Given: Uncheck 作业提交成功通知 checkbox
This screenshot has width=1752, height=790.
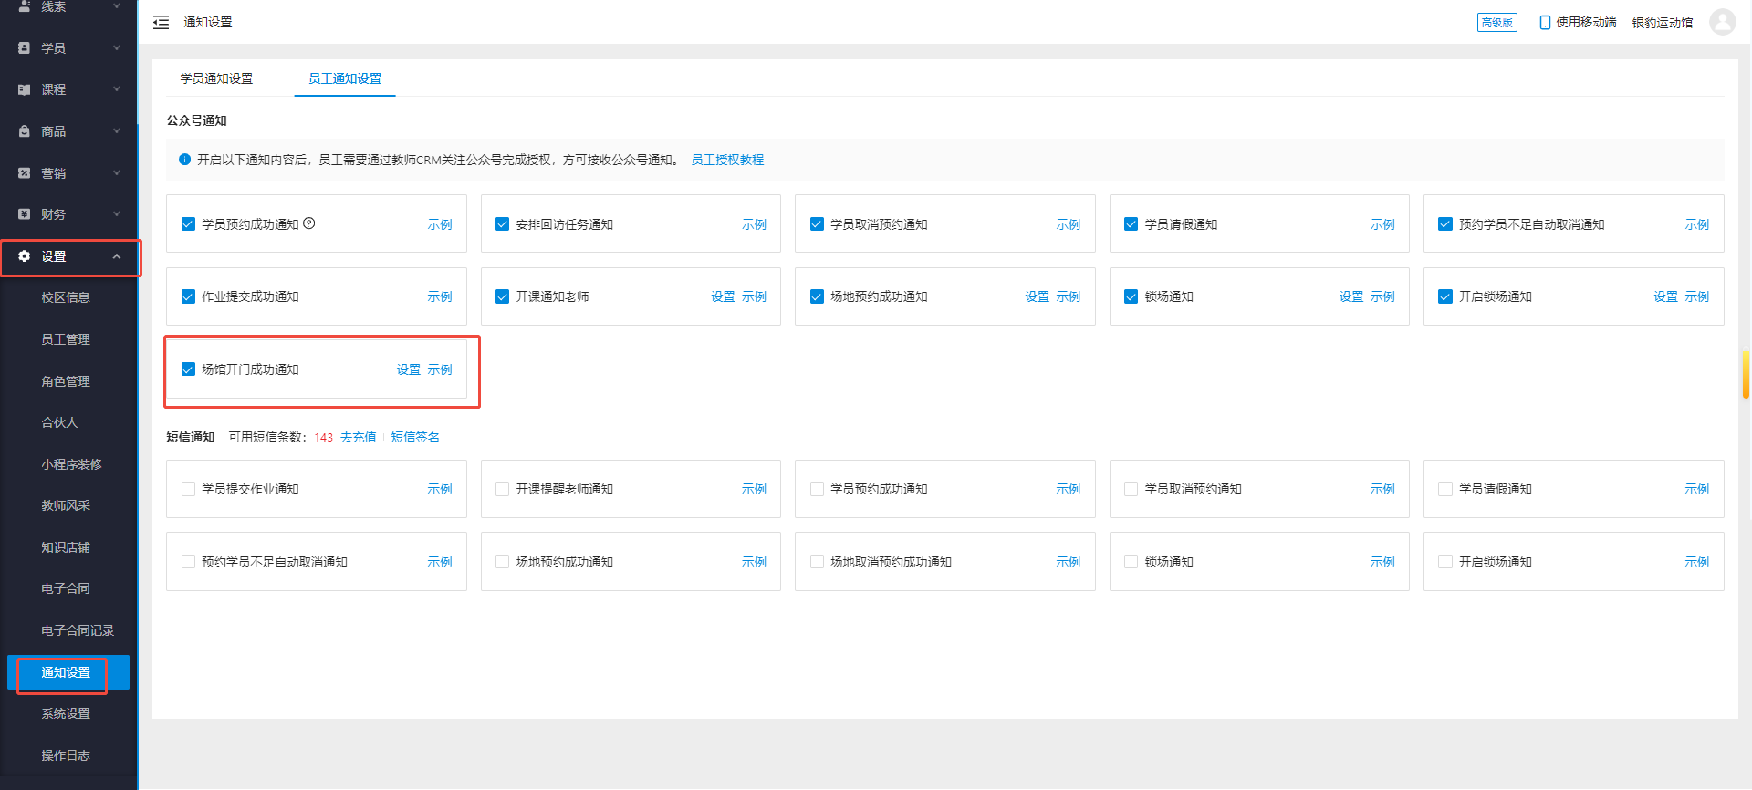Looking at the screenshot, I should 188,296.
